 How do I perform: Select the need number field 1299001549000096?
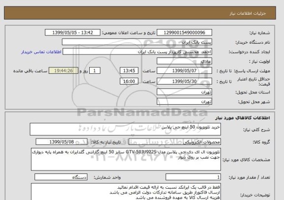[184, 32]
